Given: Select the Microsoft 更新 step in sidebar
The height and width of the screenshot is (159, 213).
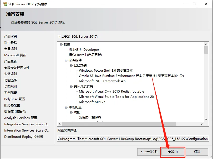Looking at the screenshot, I should click(x=15, y=55).
